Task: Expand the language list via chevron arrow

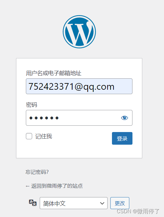Action: pyautogui.click(x=102, y=203)
